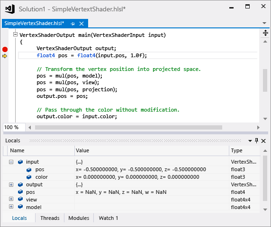Click the 'Pass through the color' comment
This screenshot has width=271, height=227.
108,110
